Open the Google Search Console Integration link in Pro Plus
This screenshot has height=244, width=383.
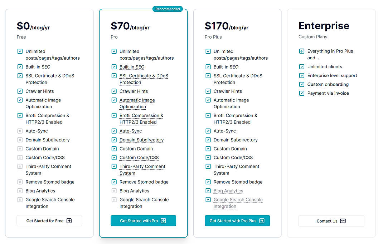point(238,200)
